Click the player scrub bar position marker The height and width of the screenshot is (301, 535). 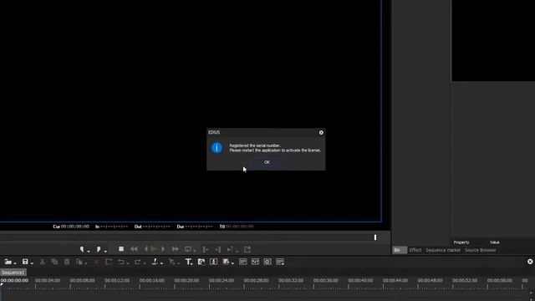375,237
